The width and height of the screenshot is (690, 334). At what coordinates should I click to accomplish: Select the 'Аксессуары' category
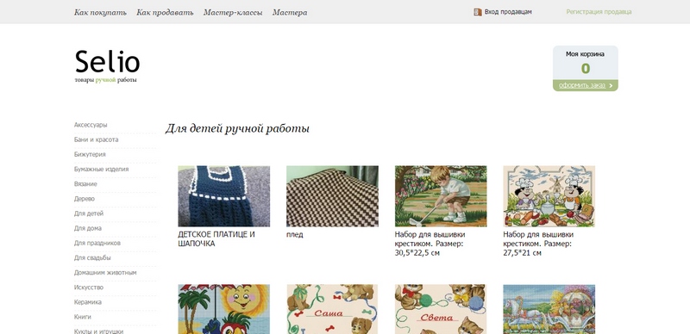pos(91,125)
